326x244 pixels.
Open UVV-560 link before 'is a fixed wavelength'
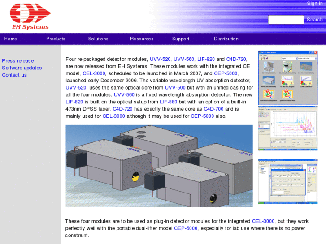pyautogui.click(x=124, y=95)
